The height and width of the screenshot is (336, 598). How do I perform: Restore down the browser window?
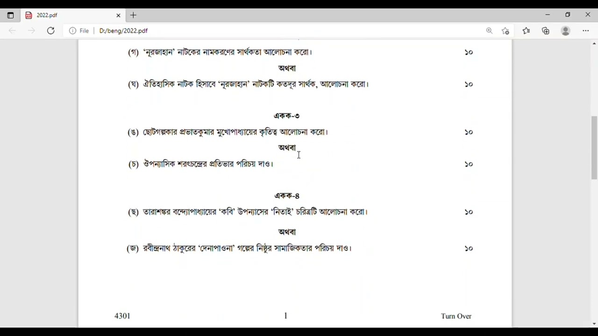coord(568,15)
